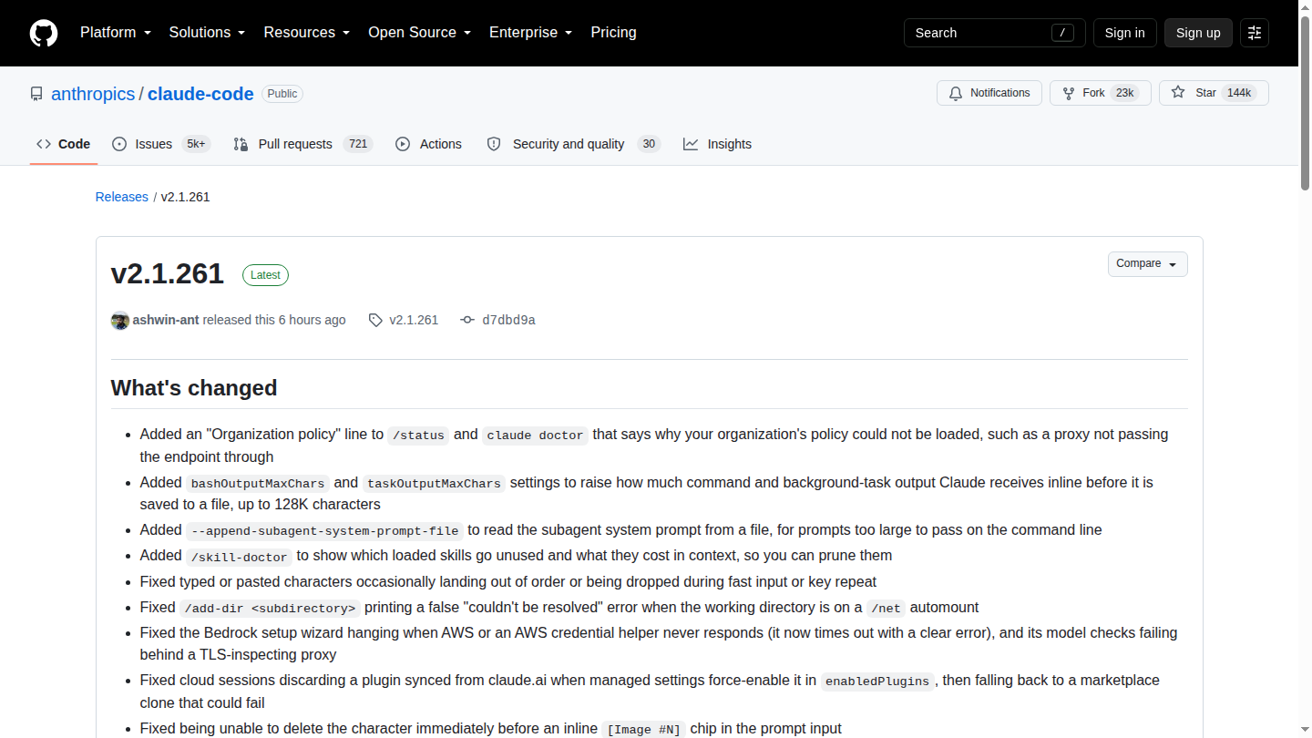This screenshot has width=1312, height=738.
Task: Click the Issues 5k+ counter
Action: click(196, 144)
